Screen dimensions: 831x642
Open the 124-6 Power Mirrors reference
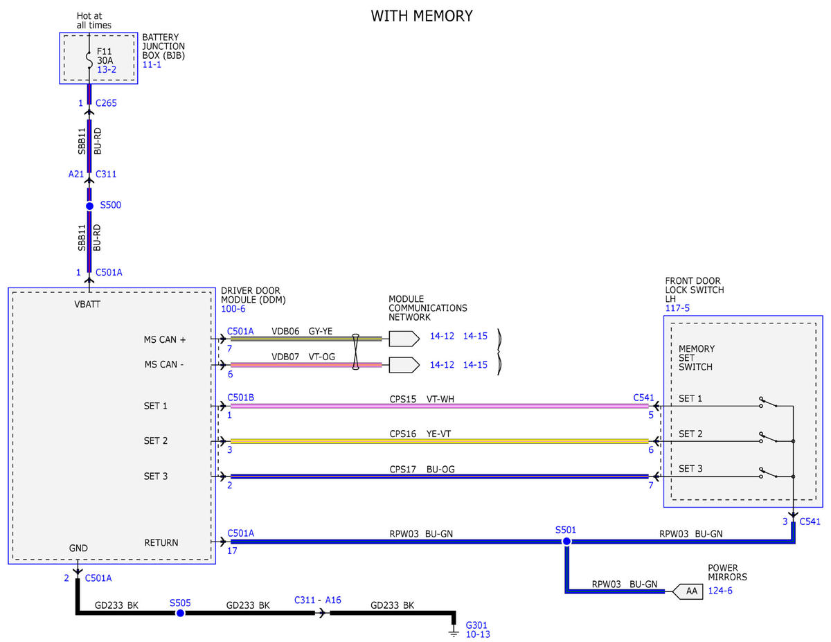point(720,591)
